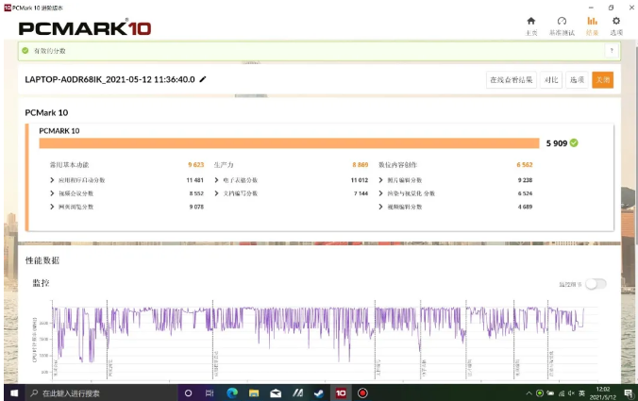This screenshot has width=638, height=401.
Task: Open the 基准测试 benchmarks gauge icon
Action: [562, 21]
